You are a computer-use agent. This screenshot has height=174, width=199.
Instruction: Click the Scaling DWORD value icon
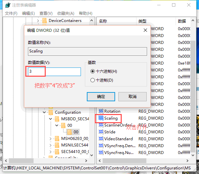[101, 118]
